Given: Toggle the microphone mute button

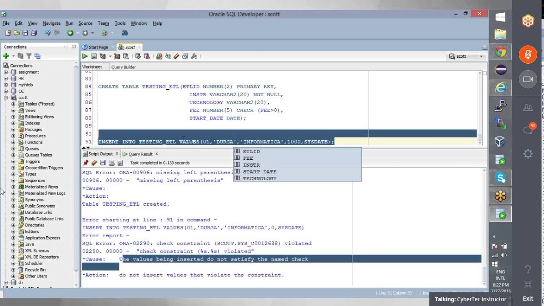Looking at the screenshot, I should coord(528,55).
